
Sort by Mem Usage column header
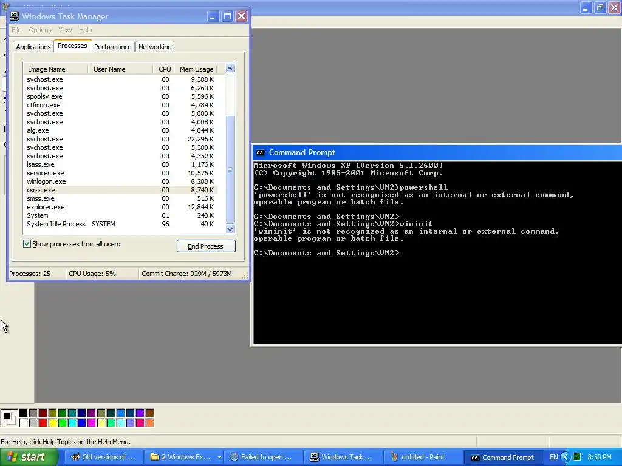[197, 69]
